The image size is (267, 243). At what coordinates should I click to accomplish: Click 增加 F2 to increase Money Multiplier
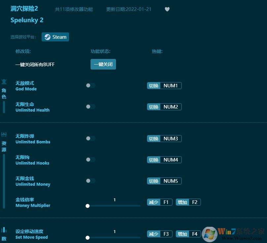pyautogui.click(x=188, y=202)
